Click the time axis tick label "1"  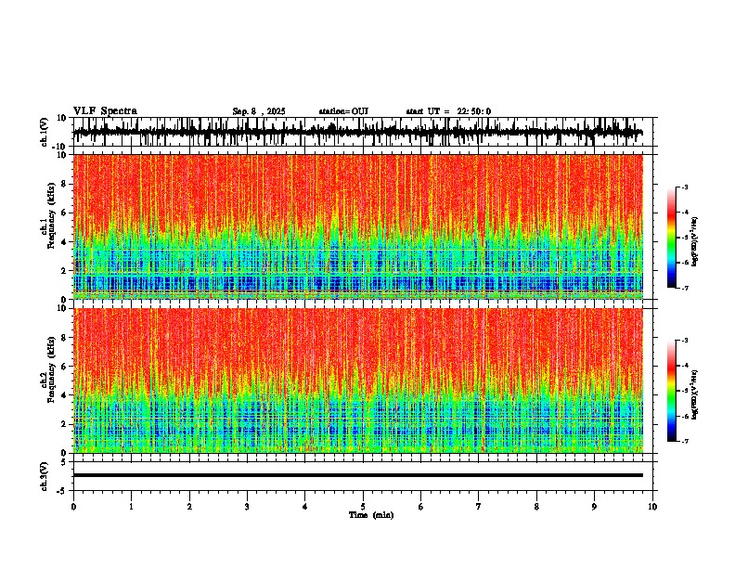click(x=131, y=507)
